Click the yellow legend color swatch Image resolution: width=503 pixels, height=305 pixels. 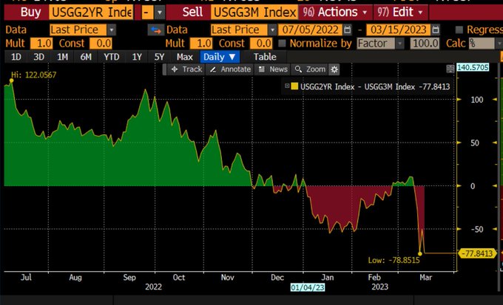[294, 86]
